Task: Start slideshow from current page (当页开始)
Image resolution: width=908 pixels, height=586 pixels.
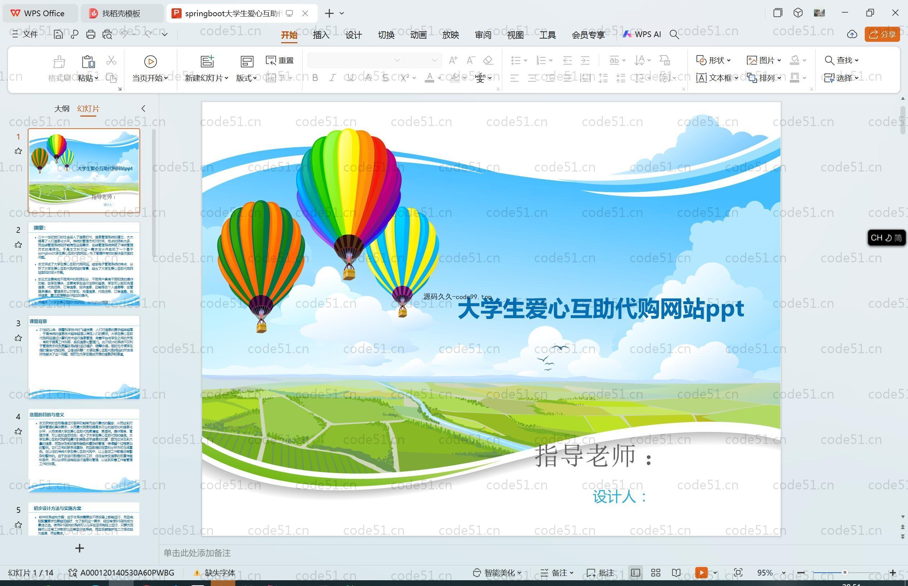Action: (150, 68)
